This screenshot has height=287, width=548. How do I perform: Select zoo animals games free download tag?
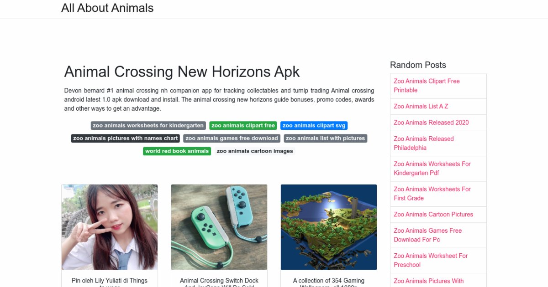pyautogui.click(x=232, y=138)
